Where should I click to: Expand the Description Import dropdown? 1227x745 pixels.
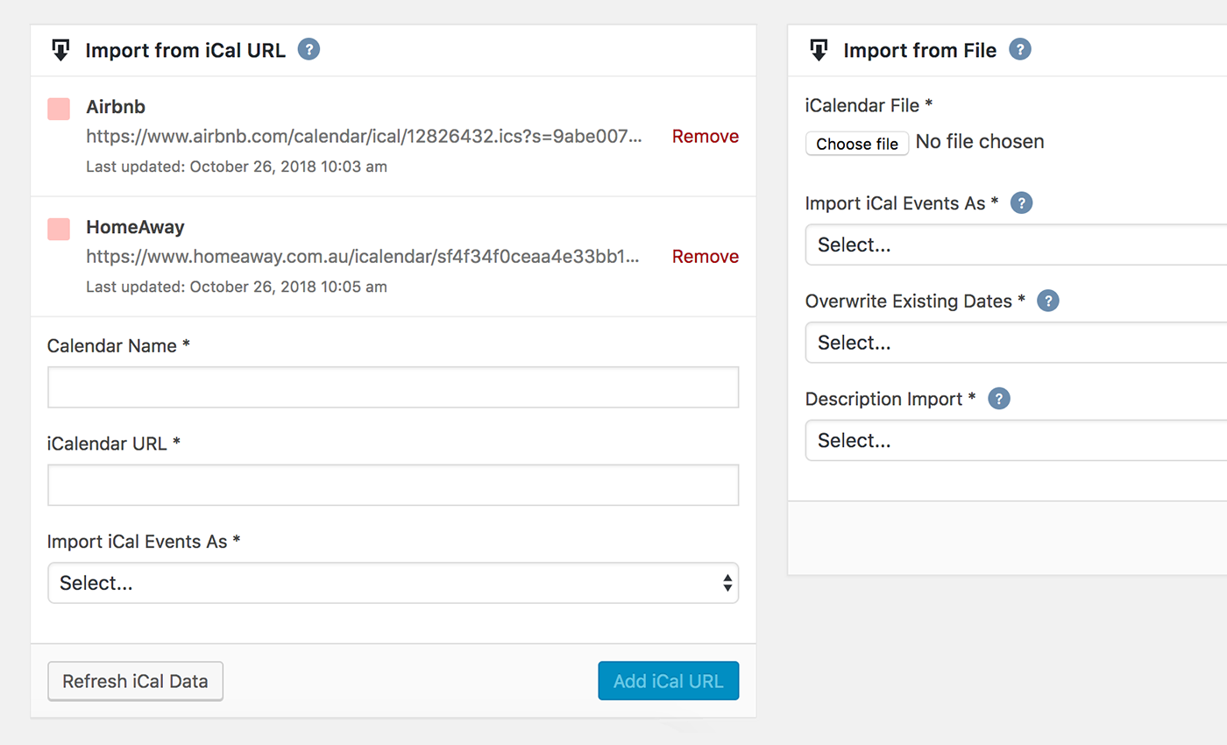click(x=1017, y=440)
